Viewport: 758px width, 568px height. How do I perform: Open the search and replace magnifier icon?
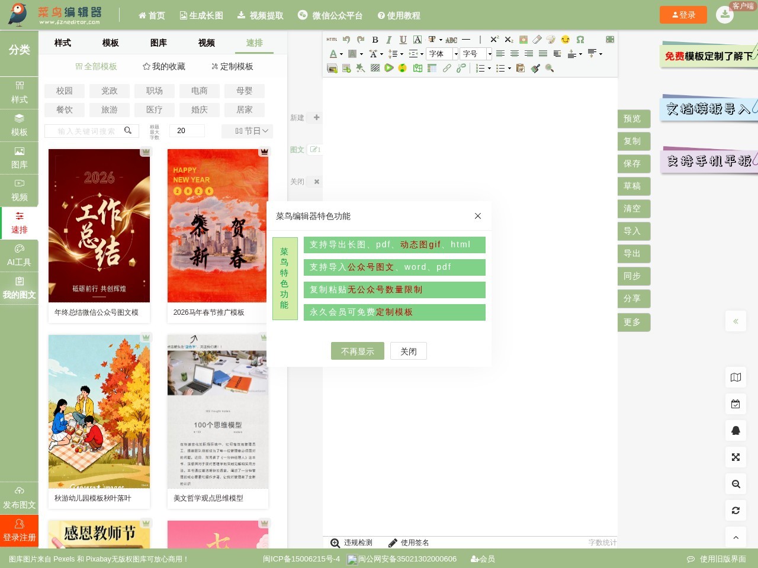pos(550,68)
